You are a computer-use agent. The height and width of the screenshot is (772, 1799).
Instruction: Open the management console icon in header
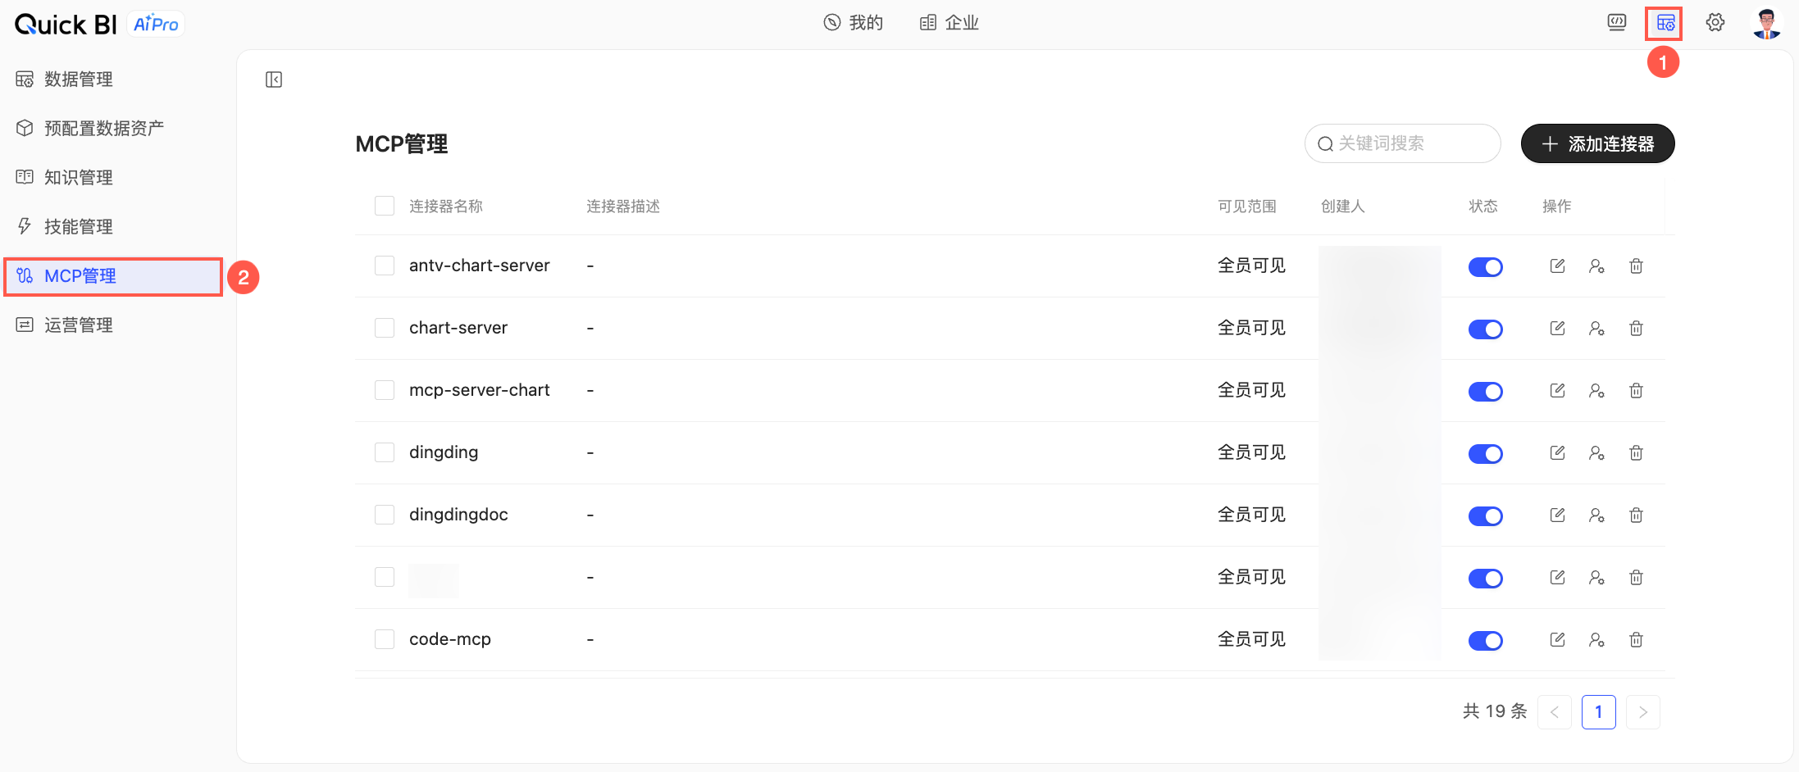click(1665, 23)
